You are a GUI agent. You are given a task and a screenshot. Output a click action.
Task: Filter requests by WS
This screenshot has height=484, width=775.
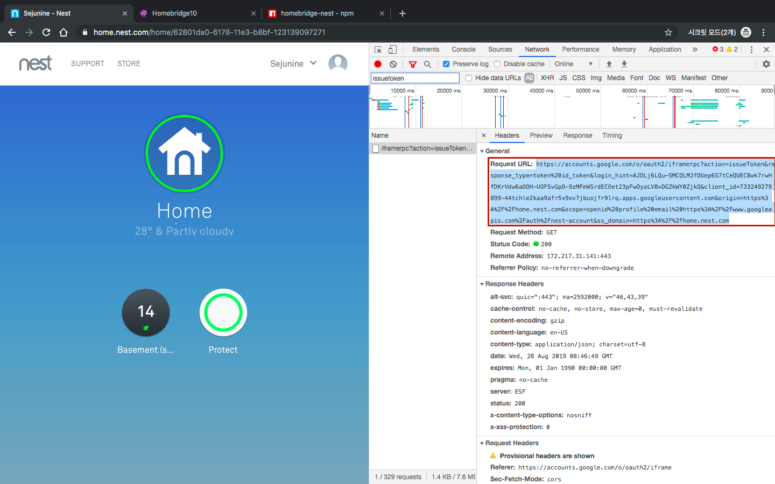(x=671, y=78)
